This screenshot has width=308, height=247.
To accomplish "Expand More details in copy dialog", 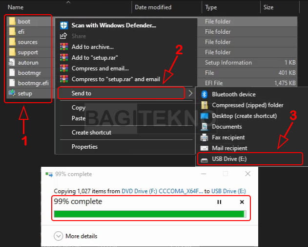I will (x=59, y=236).
